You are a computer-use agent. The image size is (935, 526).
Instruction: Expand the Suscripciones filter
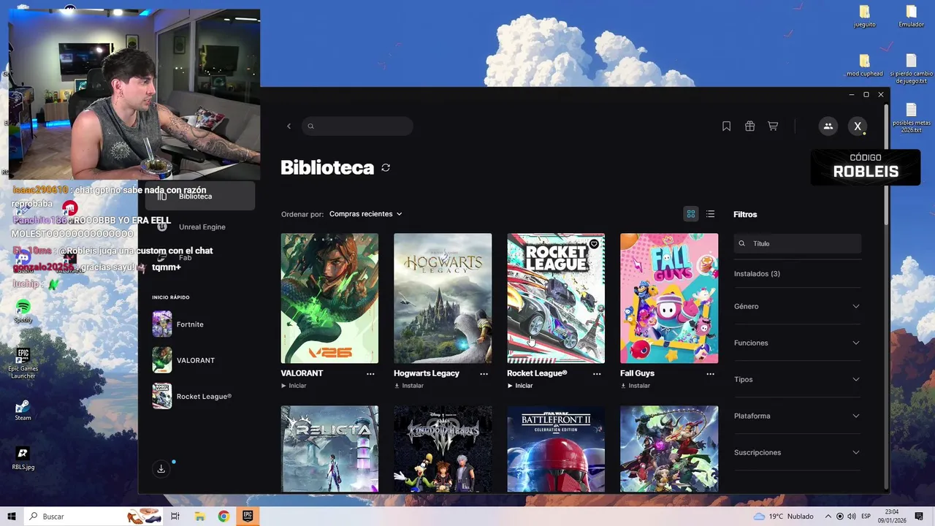click(x=797, y=452)
